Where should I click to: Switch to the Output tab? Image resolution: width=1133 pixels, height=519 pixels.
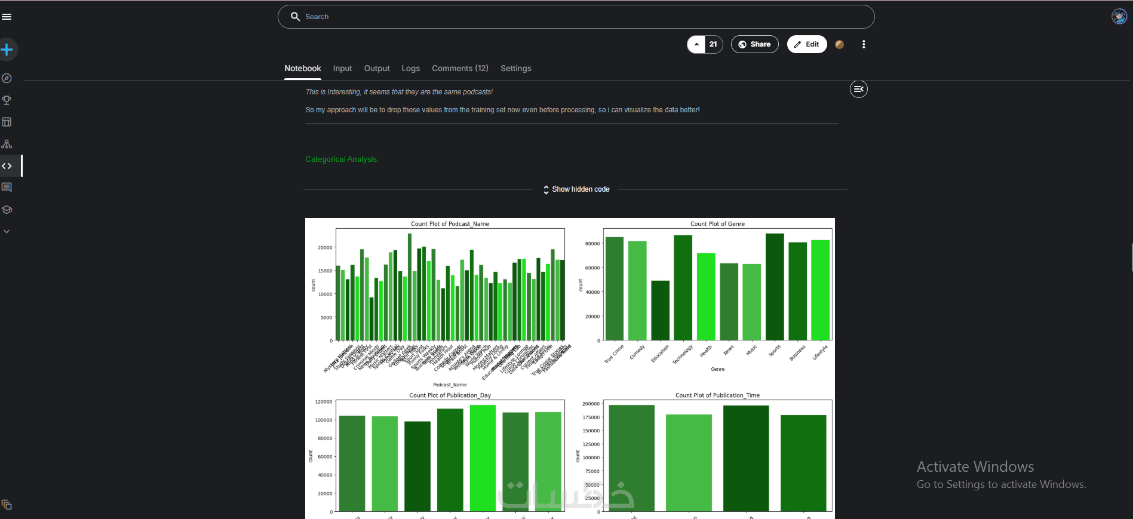pyautogui.click(x=377, y=68)
